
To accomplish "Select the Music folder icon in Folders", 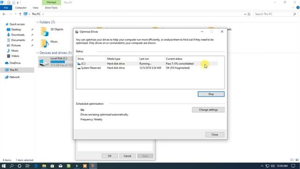I will click(45, 44).
